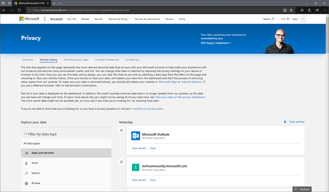Click View details under Microsoft Outlook
Image resolution: width=329 pixels, height=192 pixels.
(x=139, y=148)
